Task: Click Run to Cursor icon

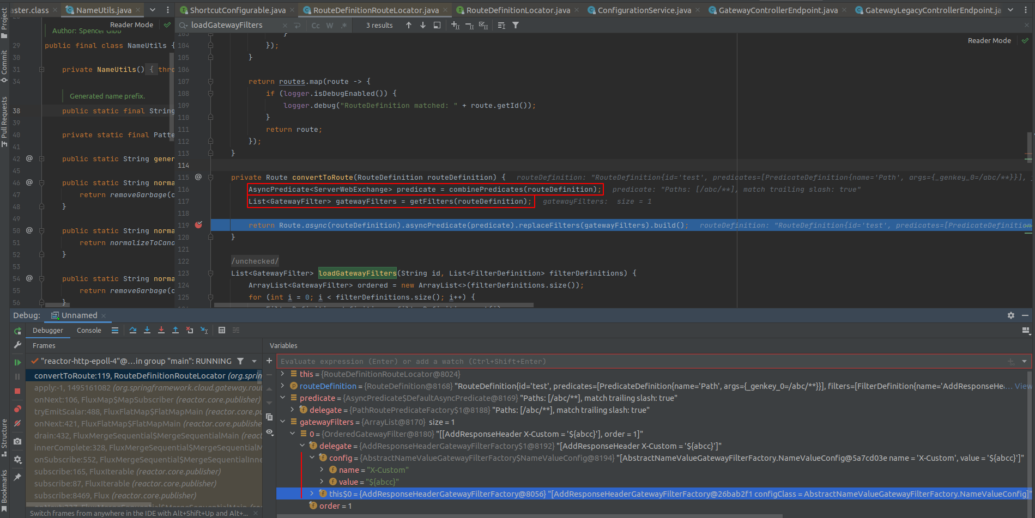Action: click(x=204, y=330)
